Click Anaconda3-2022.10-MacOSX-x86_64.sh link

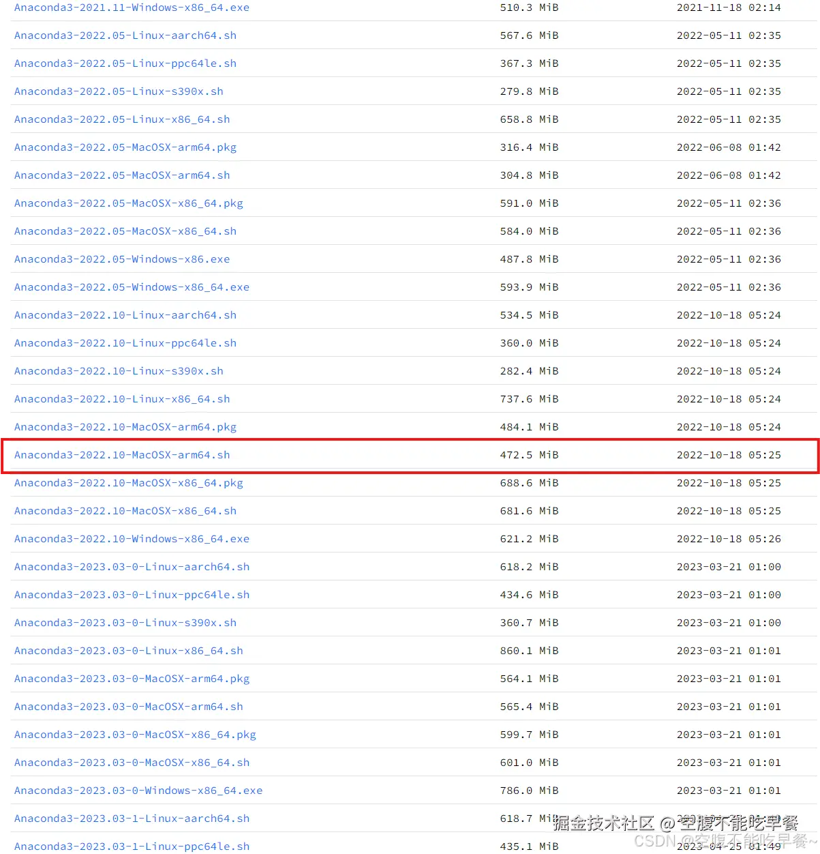click(x=125, y=511)
